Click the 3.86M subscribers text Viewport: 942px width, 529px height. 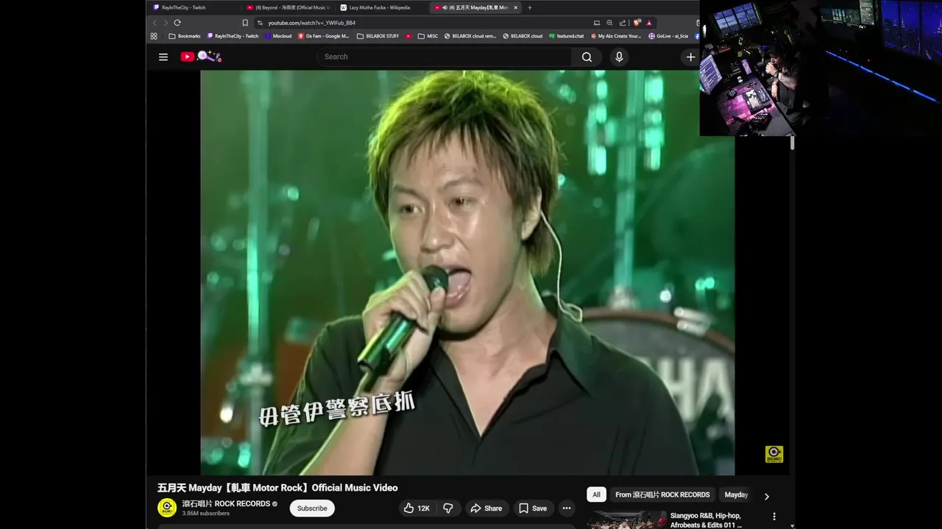pos(206,514)
